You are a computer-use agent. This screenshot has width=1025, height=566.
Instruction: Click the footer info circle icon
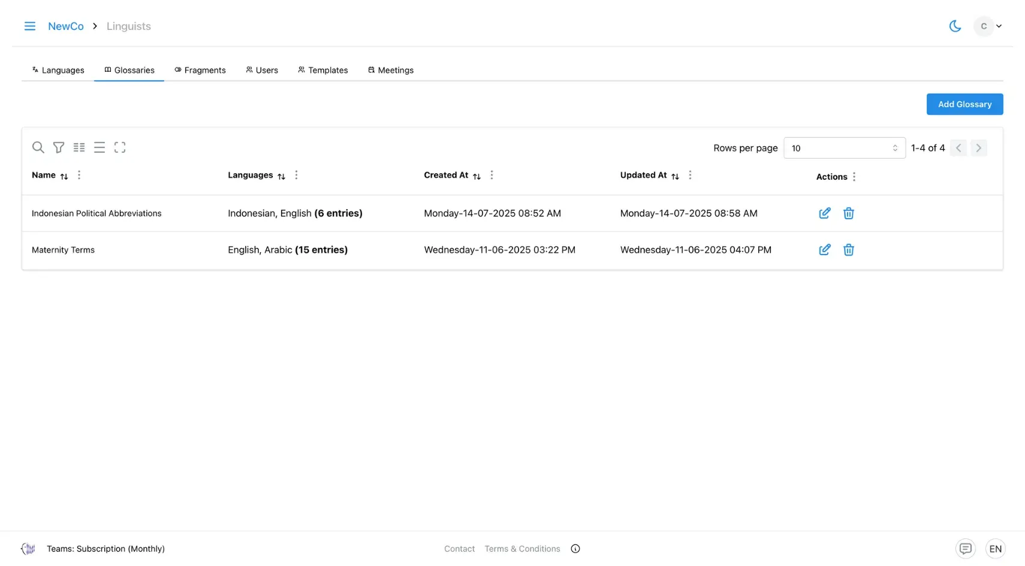575,549
